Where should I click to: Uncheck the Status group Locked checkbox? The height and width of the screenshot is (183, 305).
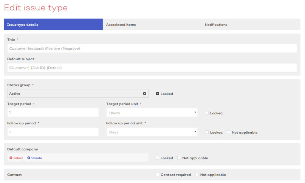coord(157,94)
